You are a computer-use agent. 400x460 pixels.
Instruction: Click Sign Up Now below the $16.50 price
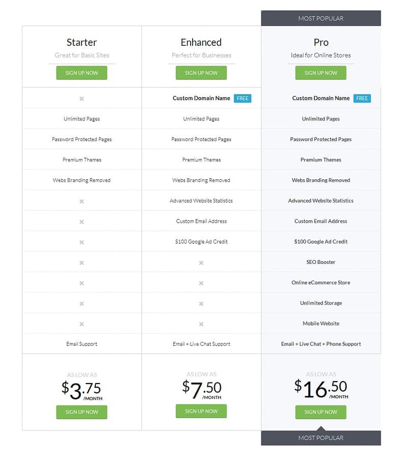[321, 412]
